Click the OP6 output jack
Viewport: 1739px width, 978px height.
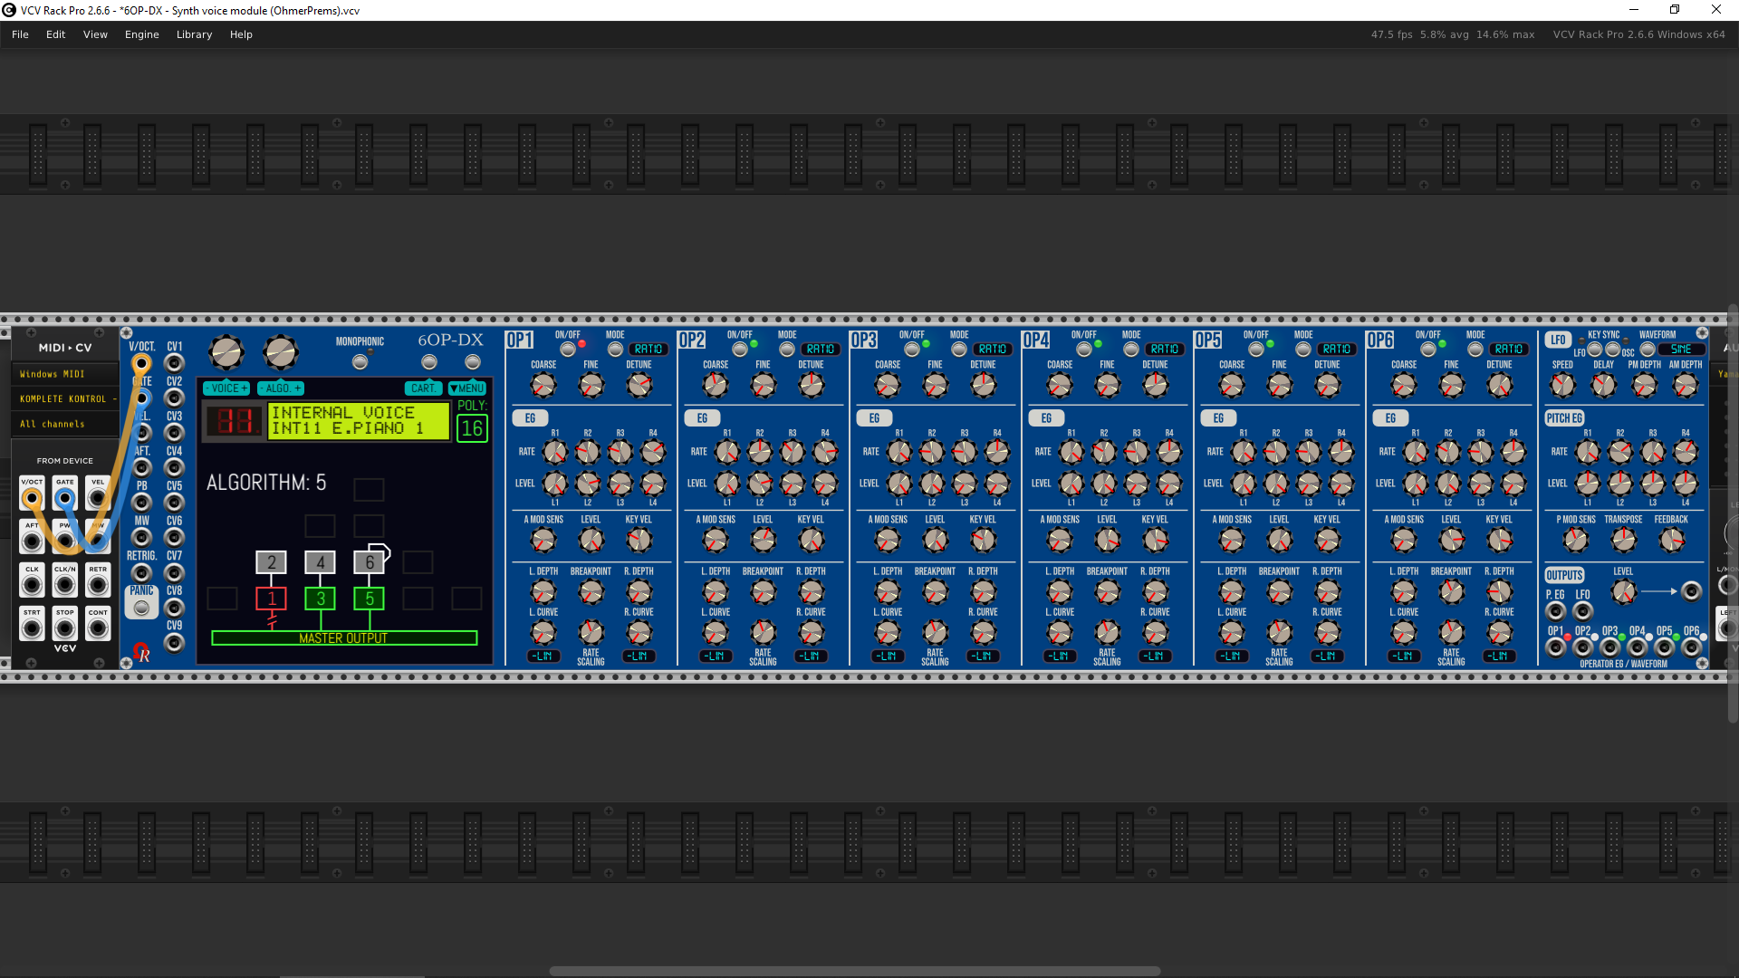[1691, 647]
